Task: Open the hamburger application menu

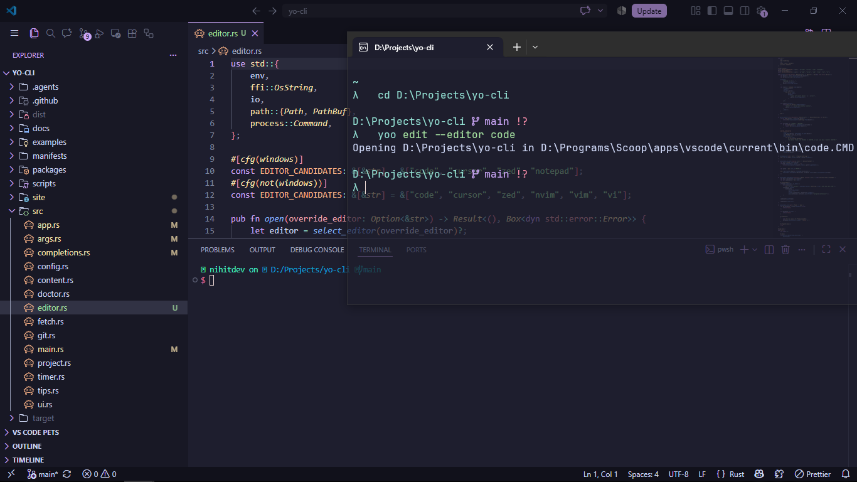Action: click(14, 33)
